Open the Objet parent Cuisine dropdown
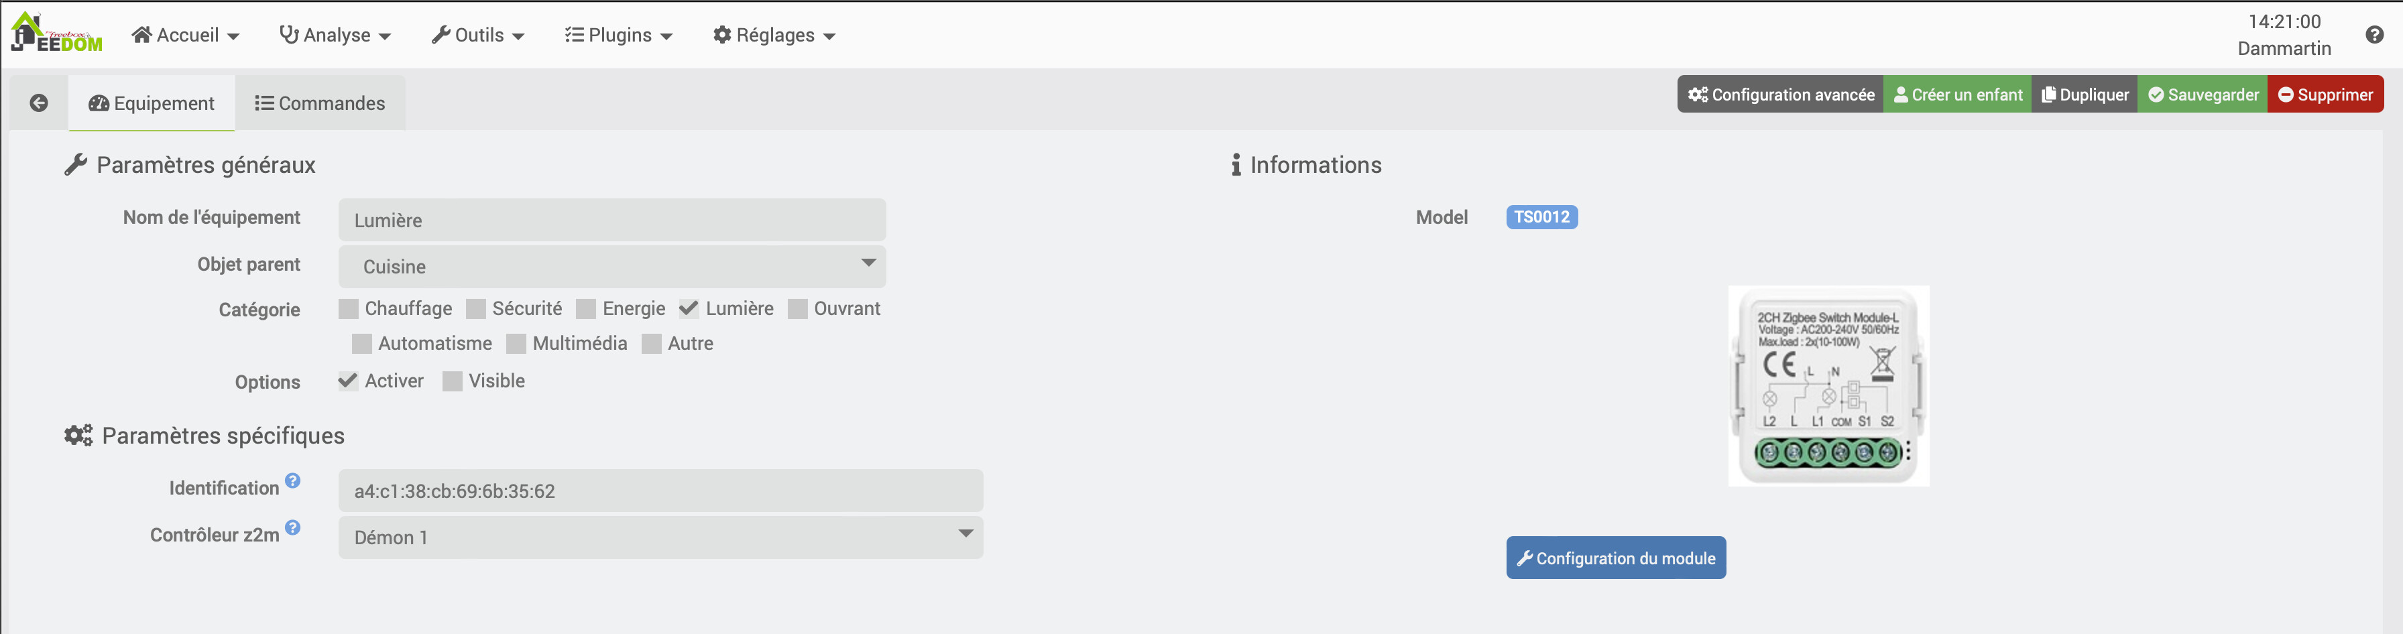The width and height of the screenshot is (2403, 634). point(612,267)
